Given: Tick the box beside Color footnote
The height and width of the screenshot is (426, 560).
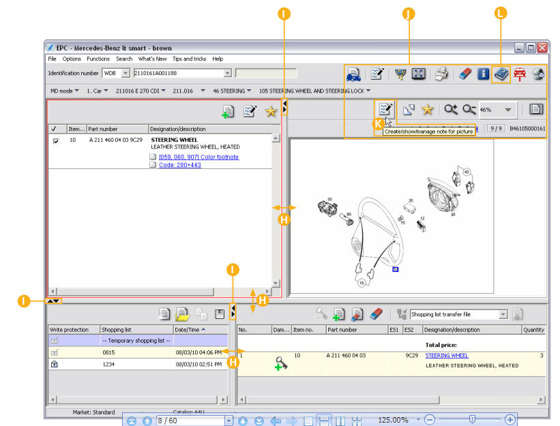Looking at the screenshot, I should [x=153, y=157].
